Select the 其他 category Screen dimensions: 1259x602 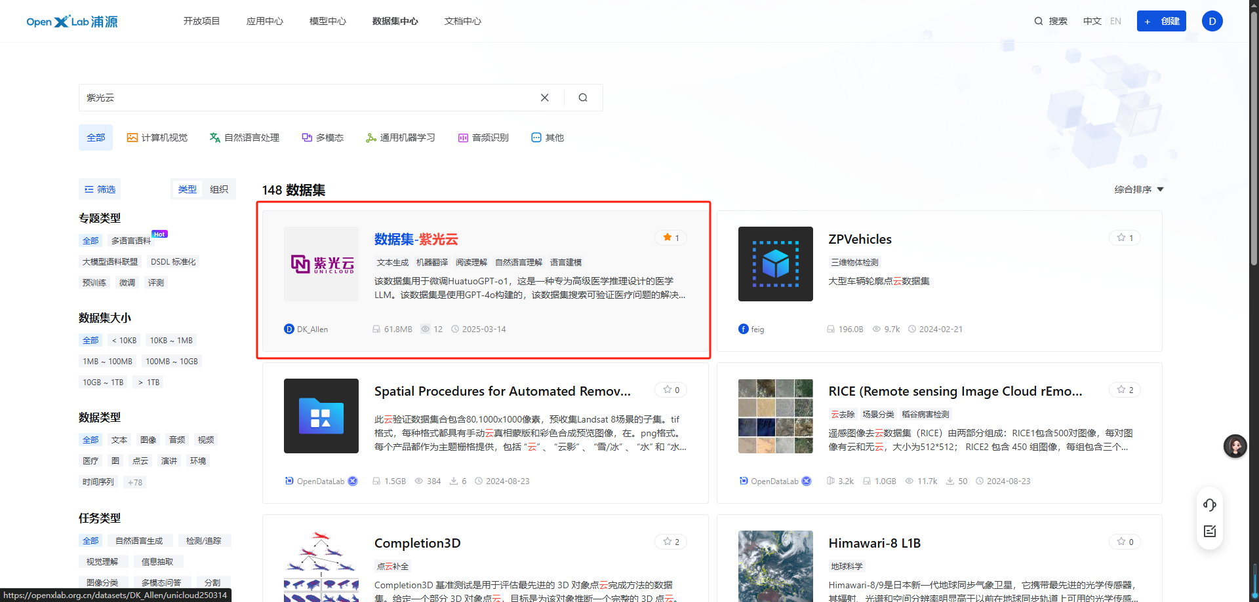click(x=548, y=138)
